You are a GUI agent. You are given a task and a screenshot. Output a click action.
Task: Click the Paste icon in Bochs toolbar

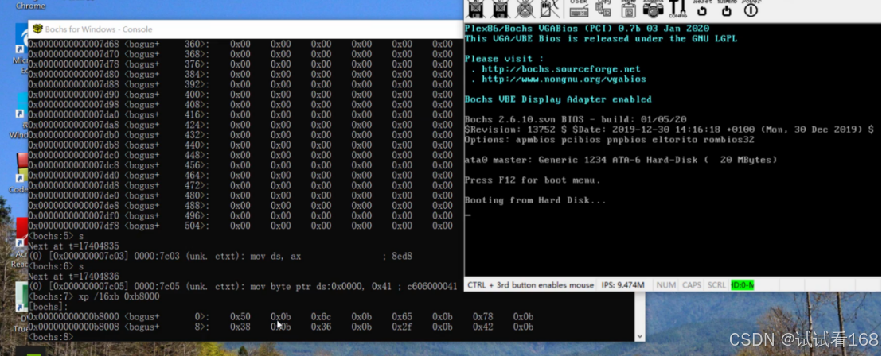point(629,8)
